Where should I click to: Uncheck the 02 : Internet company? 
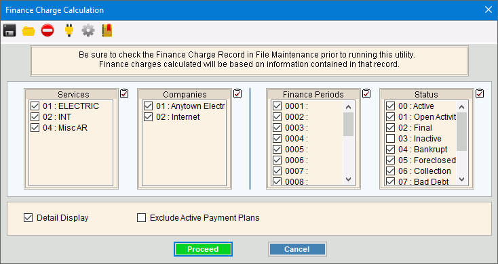point(148,116)
